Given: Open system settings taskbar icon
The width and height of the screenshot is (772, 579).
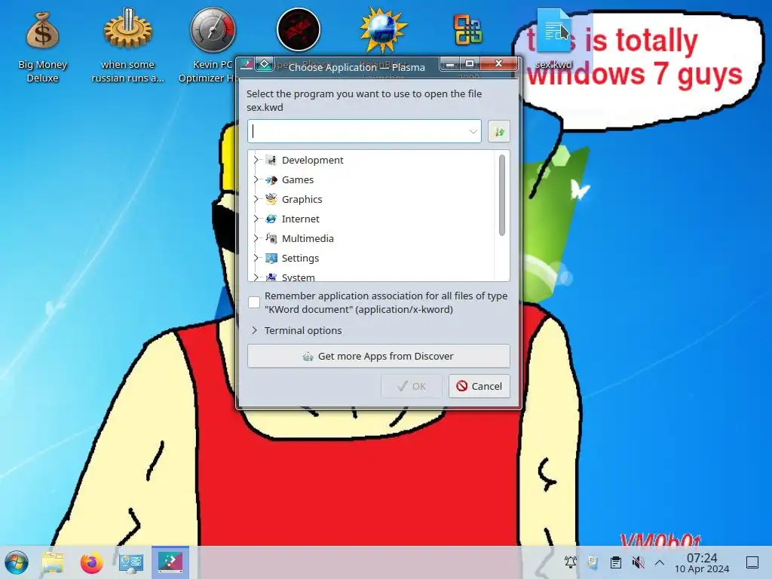Looking at the screenshot, I should pos(131,562).
